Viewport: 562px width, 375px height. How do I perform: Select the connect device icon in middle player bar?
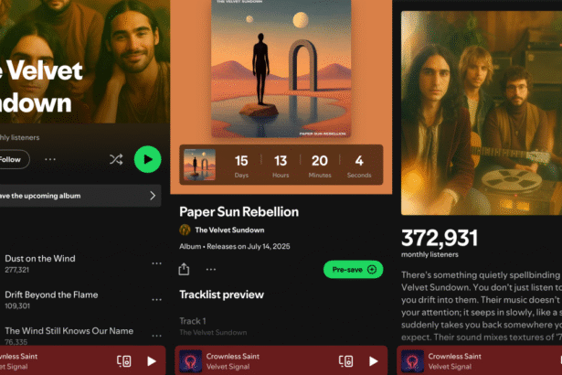point(345,361)
